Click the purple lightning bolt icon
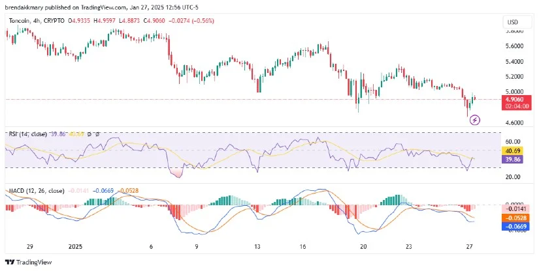Screen dimensions: 539x271 click(x=475, y=120)
